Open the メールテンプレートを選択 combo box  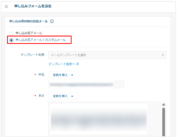106,55
